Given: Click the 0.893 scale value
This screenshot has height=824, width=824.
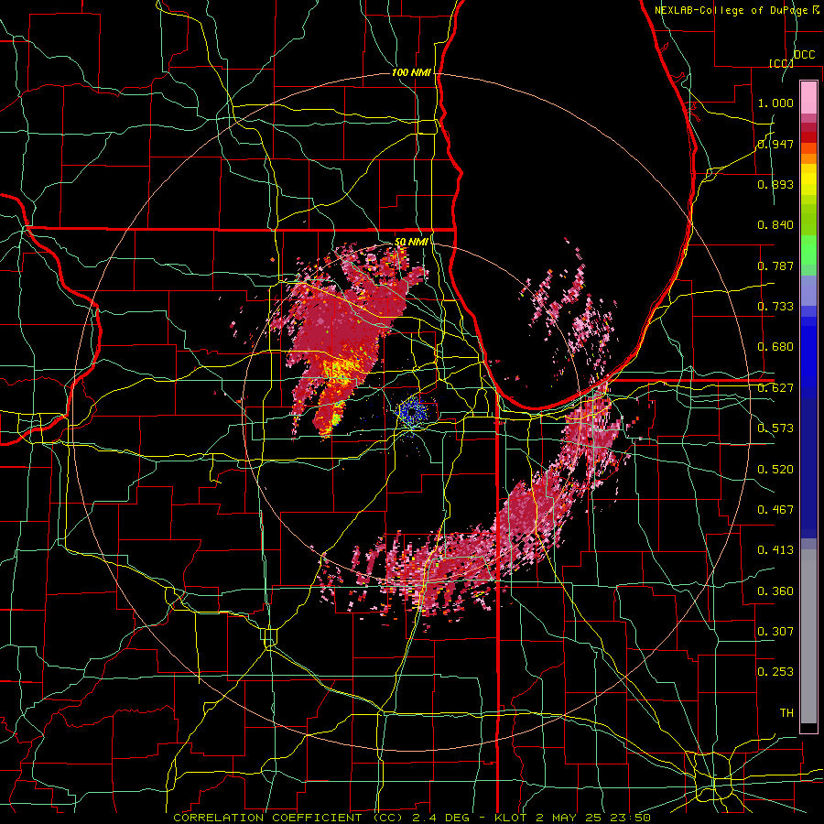Looking at the screenshot, I should [775, 184].
